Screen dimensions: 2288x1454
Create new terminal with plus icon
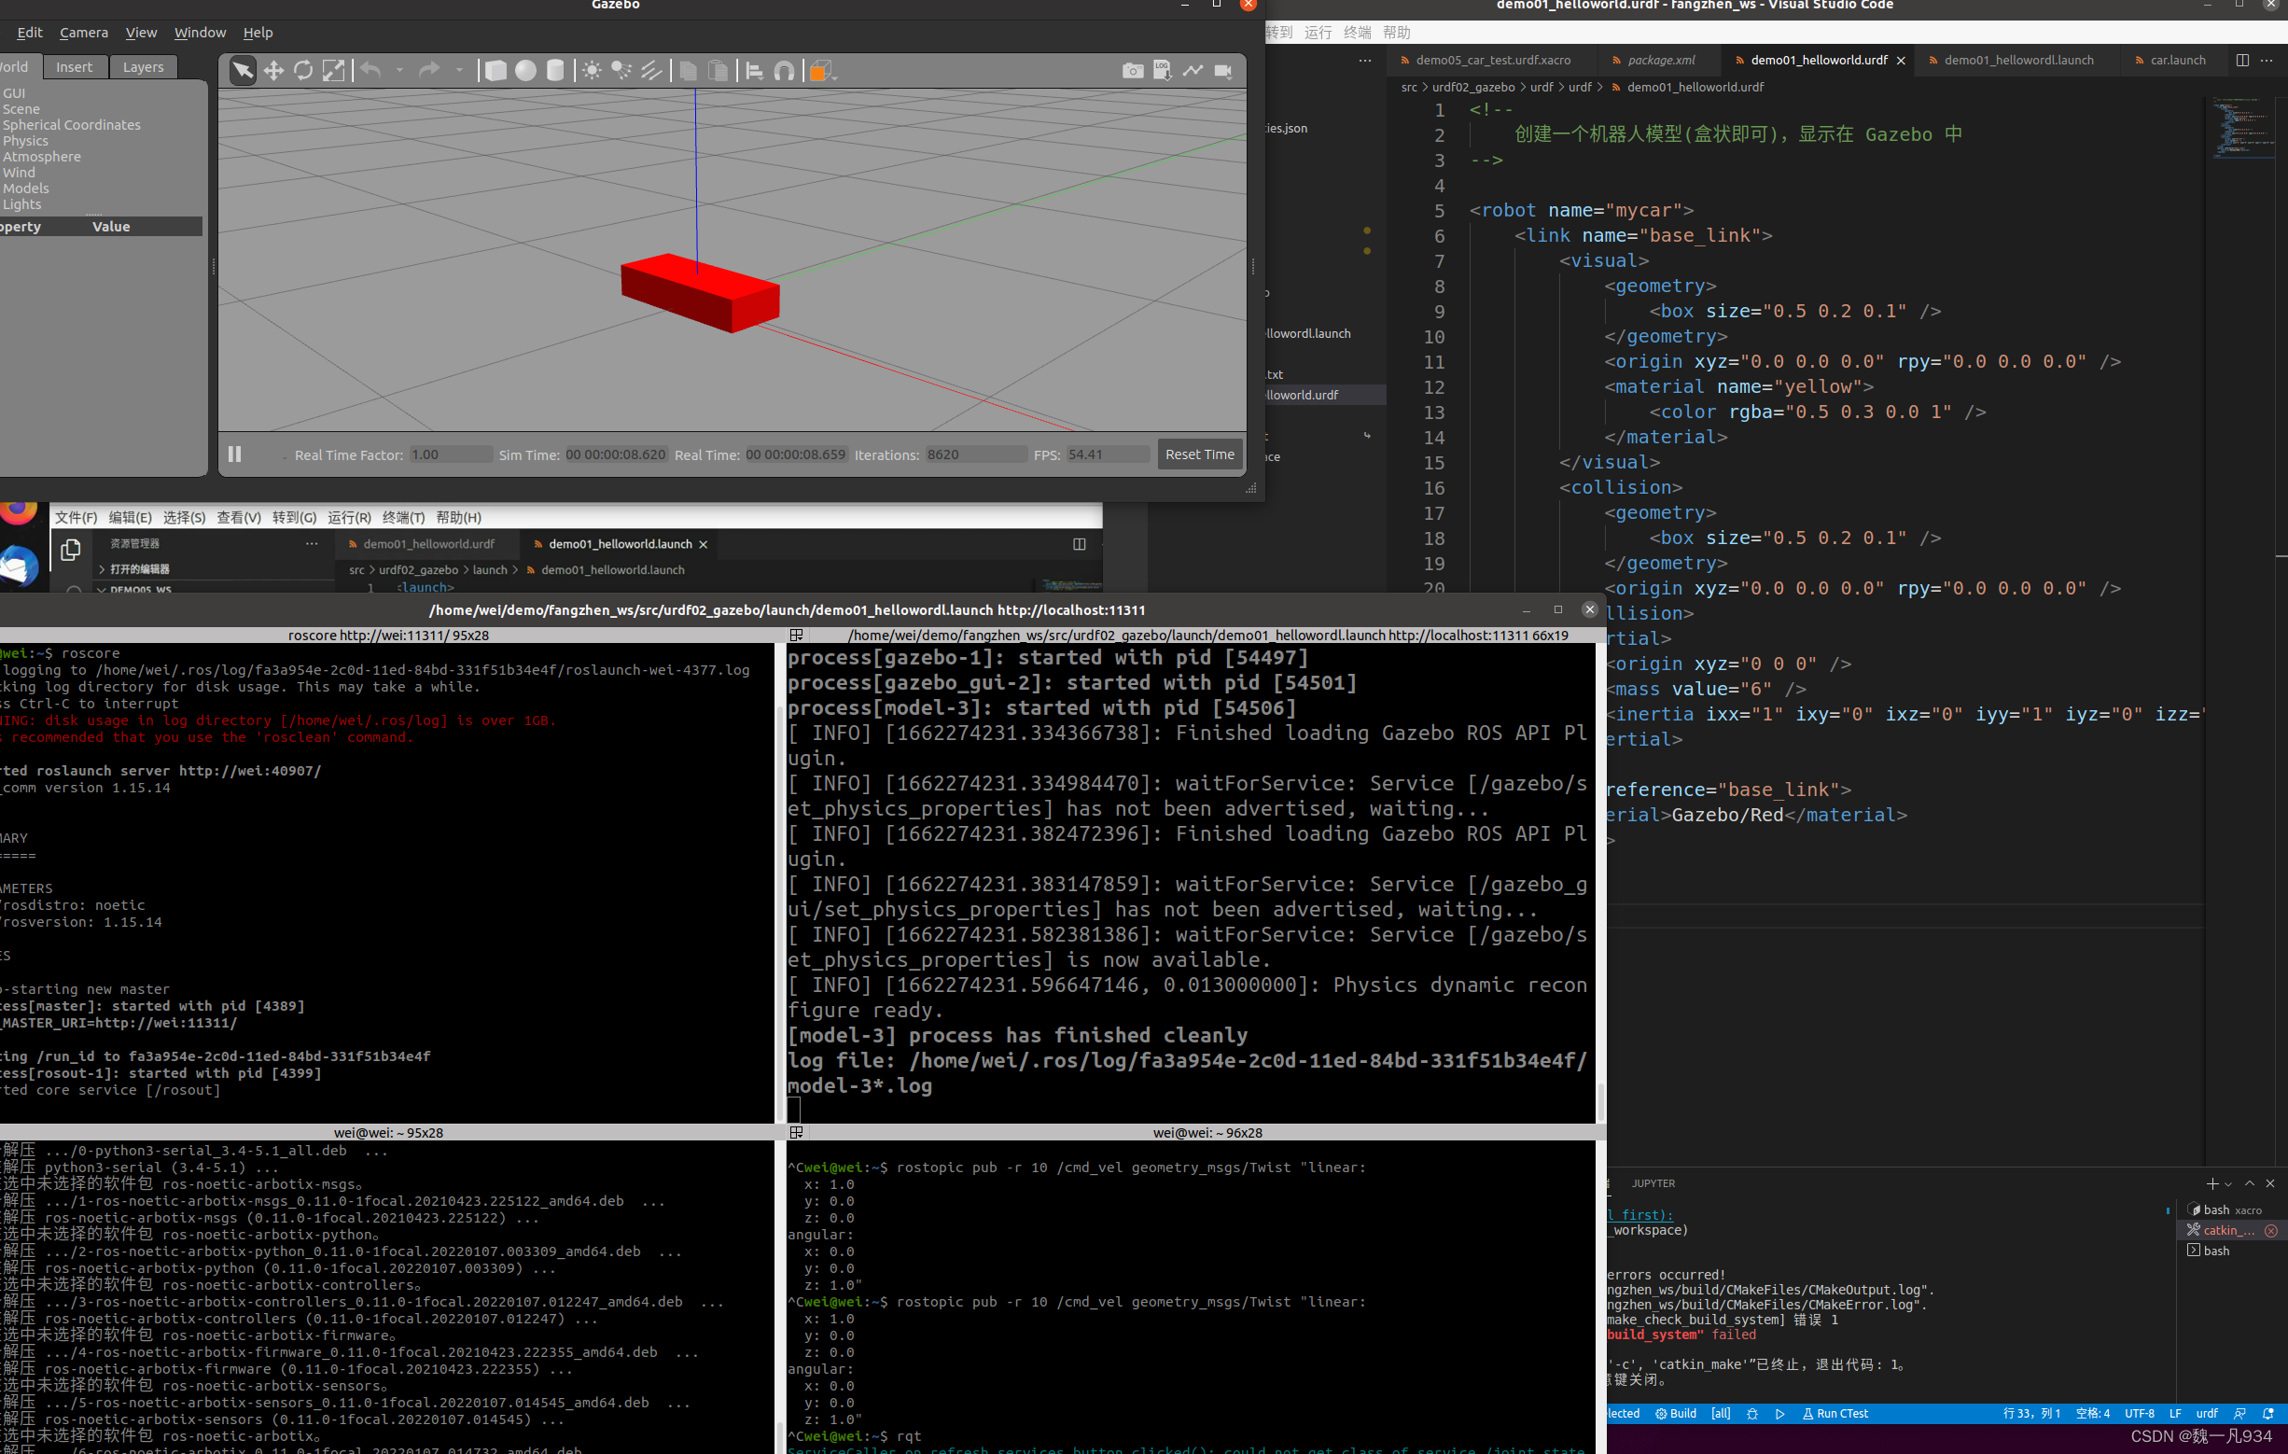(2212, 1183)
